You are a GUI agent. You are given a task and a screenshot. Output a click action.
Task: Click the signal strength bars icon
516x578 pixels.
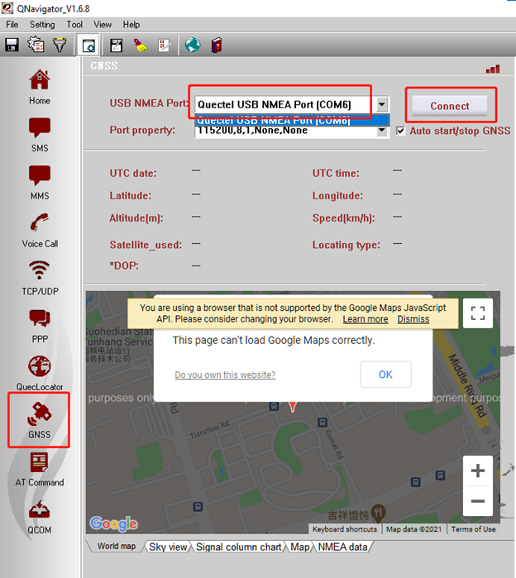tap(493, 69)
